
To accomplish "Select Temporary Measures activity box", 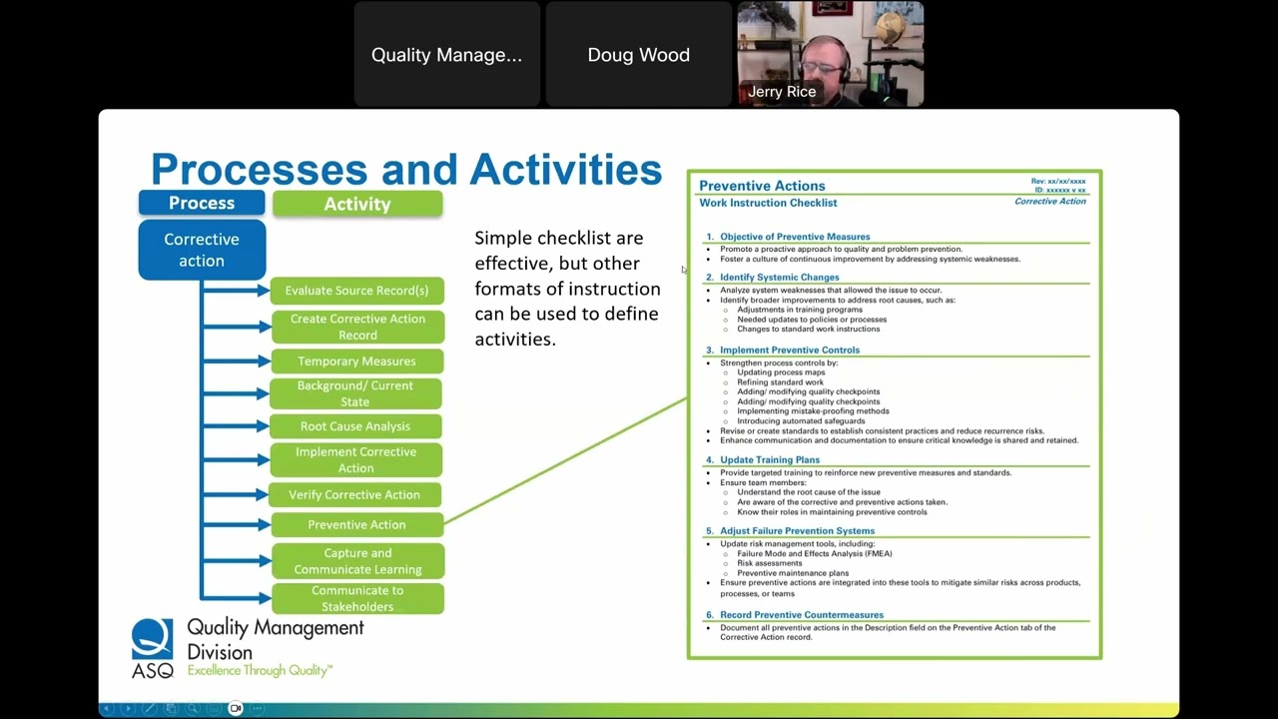I will [x=356, y=360].
